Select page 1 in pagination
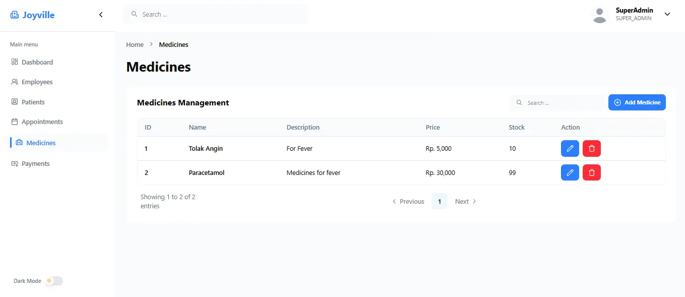 439,201
